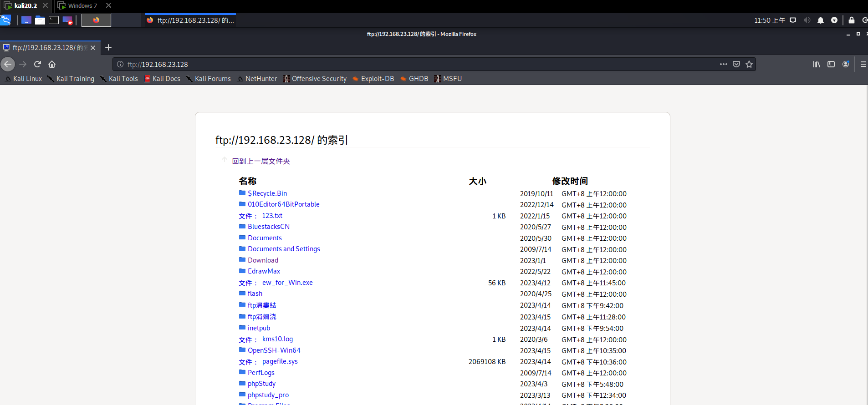The image size is (868, 405).
Task: Click the site information icon
Action: click(x=120, y=64)
